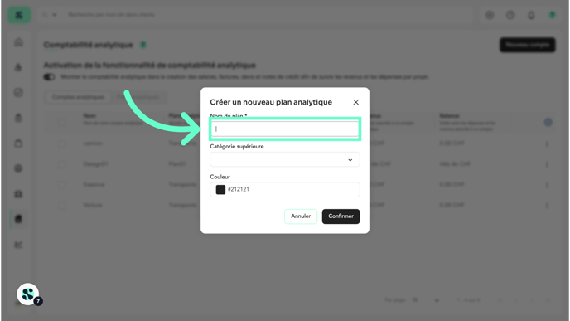Click the green app logo top-left
The height and width of the screenshot is (321, 570).
point(19,15)
